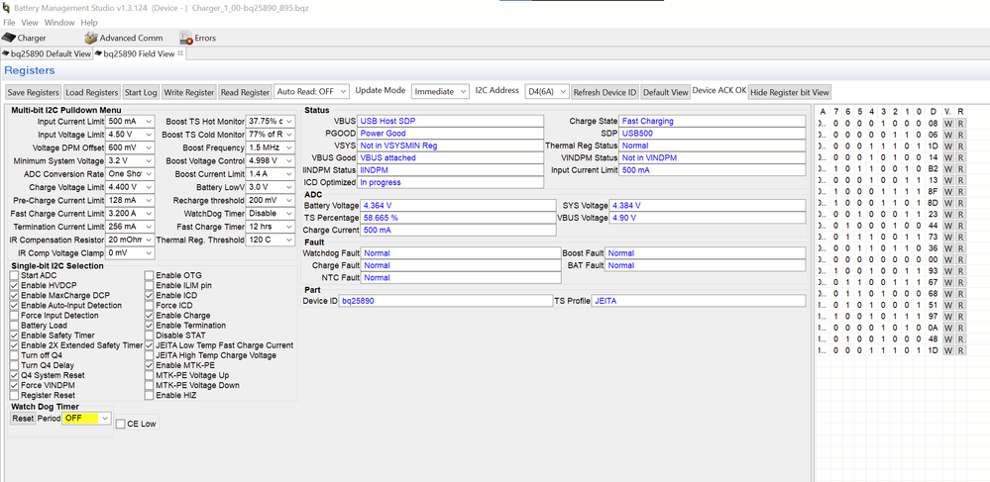Toggle Enable ICD checkbox
990x482 pixels.
pyautogui.click(x=149, y=295)
